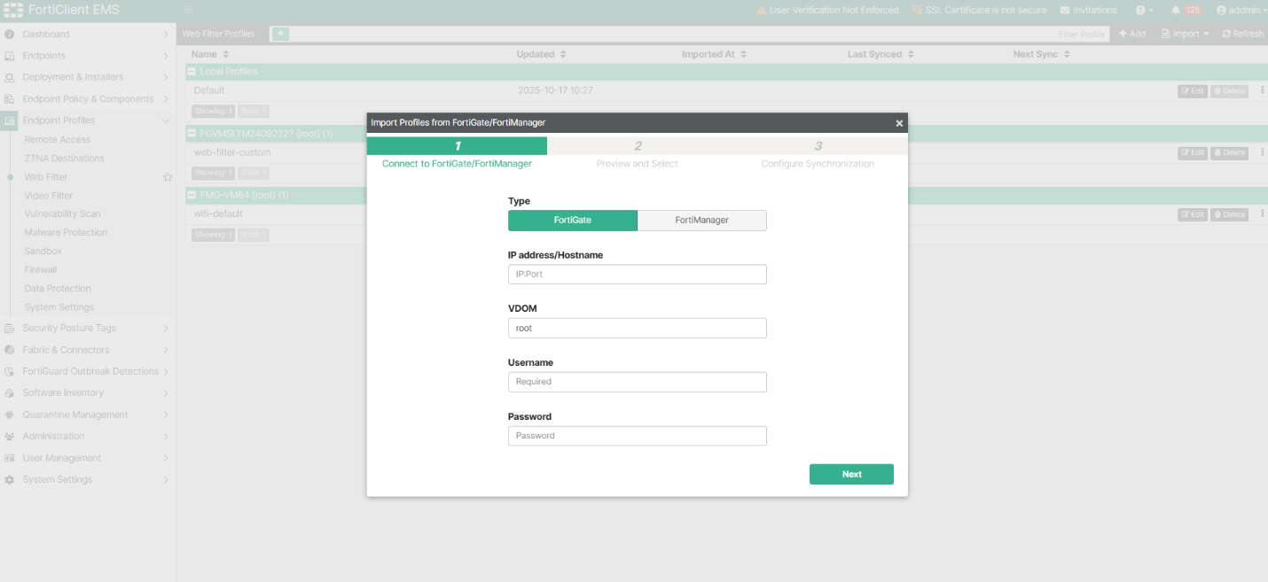Open Remote Access profiles
1268x582 pixels.
[58, 140]
